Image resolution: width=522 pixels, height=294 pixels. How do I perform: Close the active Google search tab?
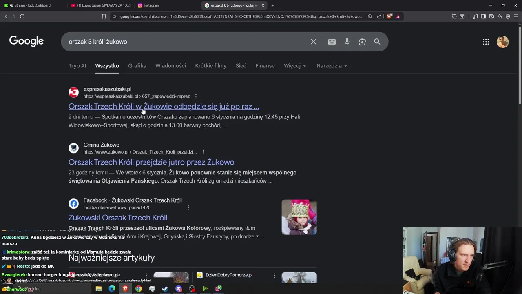pyautogui.click(x=263, y=5)
